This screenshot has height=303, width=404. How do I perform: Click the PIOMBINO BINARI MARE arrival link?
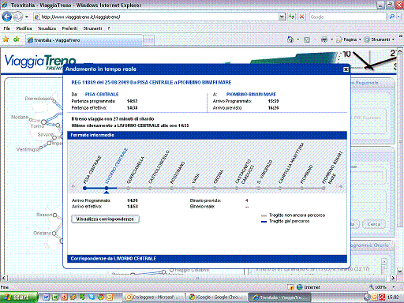(251, 94)
